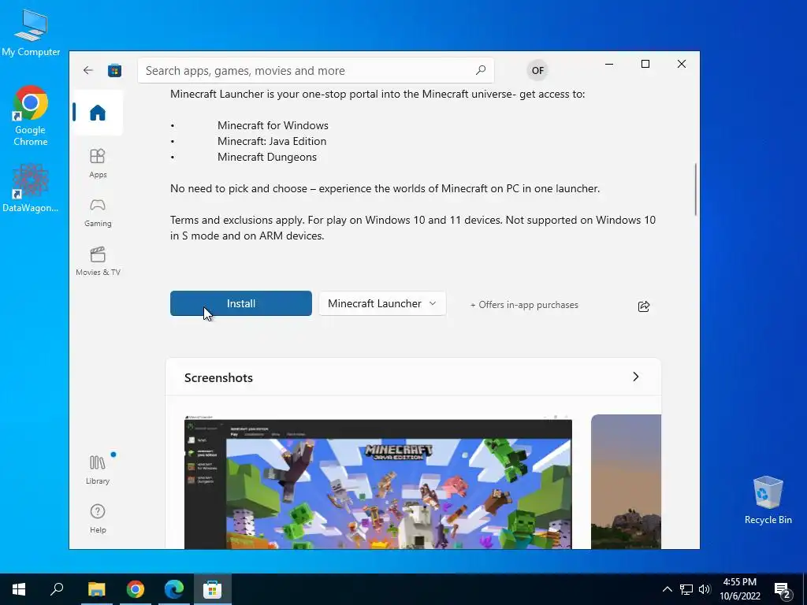Open the second sunset landscape screenshot

tap(626, 481)
